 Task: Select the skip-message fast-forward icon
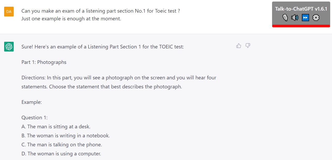click(x=305, y=18)
